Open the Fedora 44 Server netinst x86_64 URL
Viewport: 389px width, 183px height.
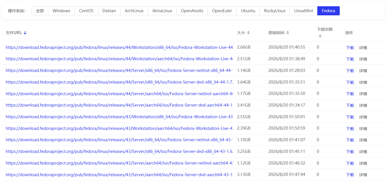point(119,70)
